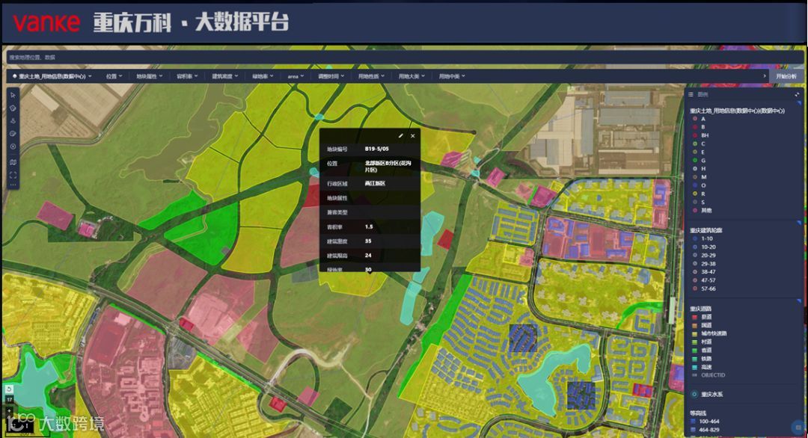Click the blue corner flag beside 重庆土地 legend
Image resolution: width=808 pixels, height=438 pixels.
799,103
